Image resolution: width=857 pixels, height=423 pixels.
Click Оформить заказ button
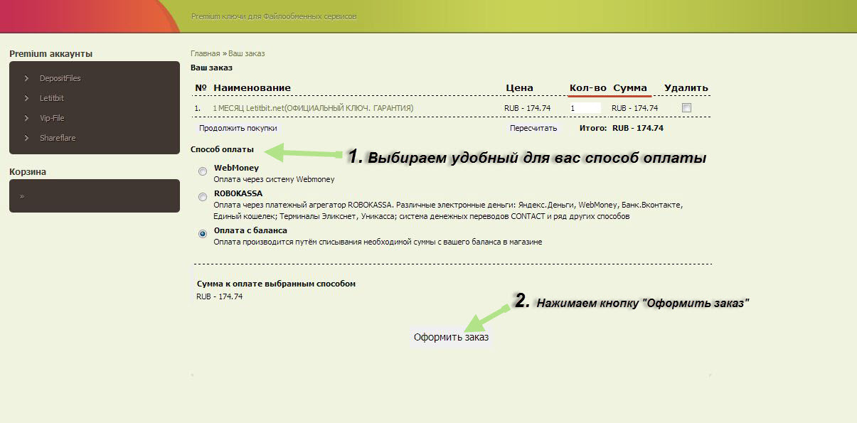(x=451, y=338)
